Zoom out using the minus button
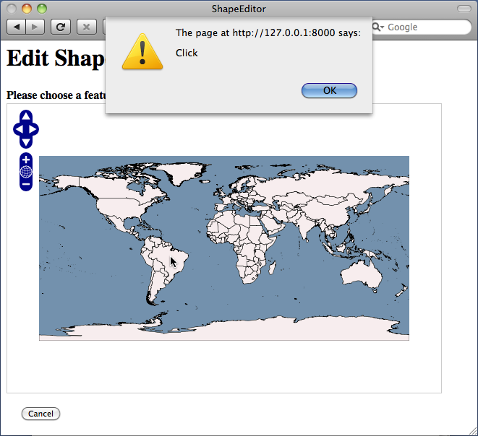This screenshot has height=436, width=478. pyautogui.click(x=26, y=184)
